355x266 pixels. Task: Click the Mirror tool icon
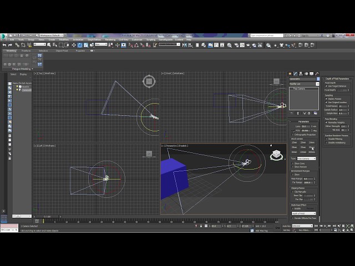click(185, 45)
